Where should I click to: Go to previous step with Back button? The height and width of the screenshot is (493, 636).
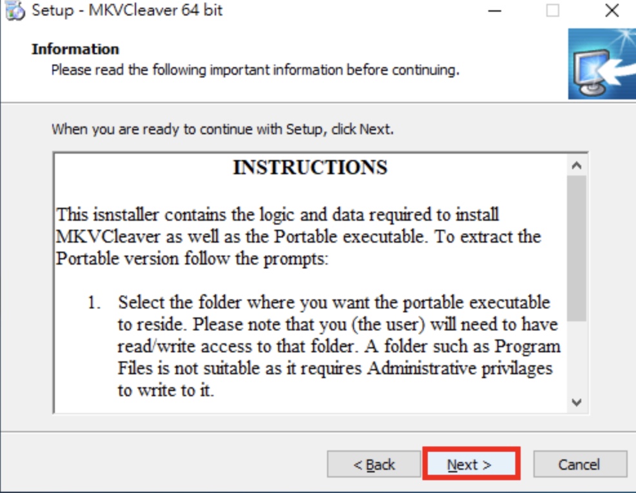374,464
